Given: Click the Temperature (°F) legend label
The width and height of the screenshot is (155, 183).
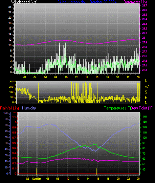Looking at the screenshot, I should pos(117,108).
